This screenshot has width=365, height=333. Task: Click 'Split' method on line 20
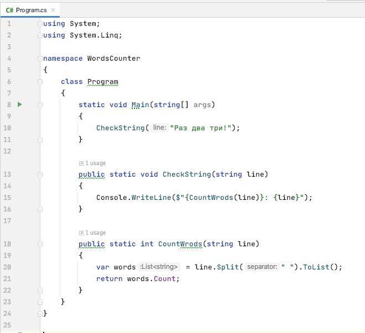228,267
